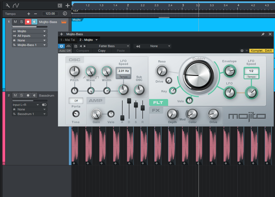
Task: Select the 2 - Mojito tab
Action: click(86, 40)
